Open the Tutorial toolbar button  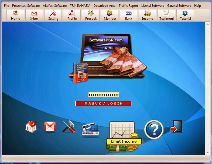click(x=185, y=15)
